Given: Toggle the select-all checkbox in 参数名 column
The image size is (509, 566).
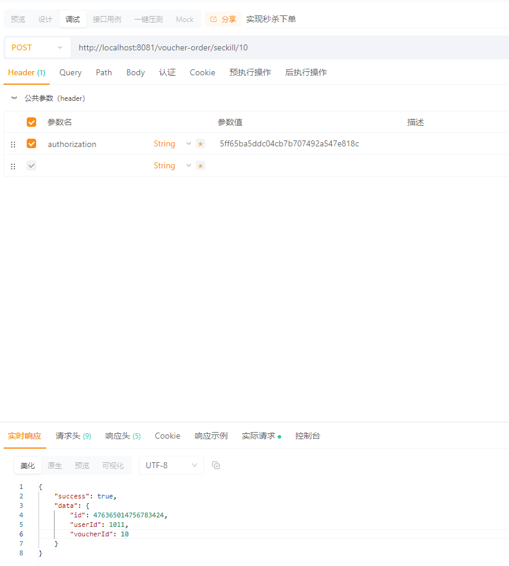Looking at the screenshot, I should (31, 121).
